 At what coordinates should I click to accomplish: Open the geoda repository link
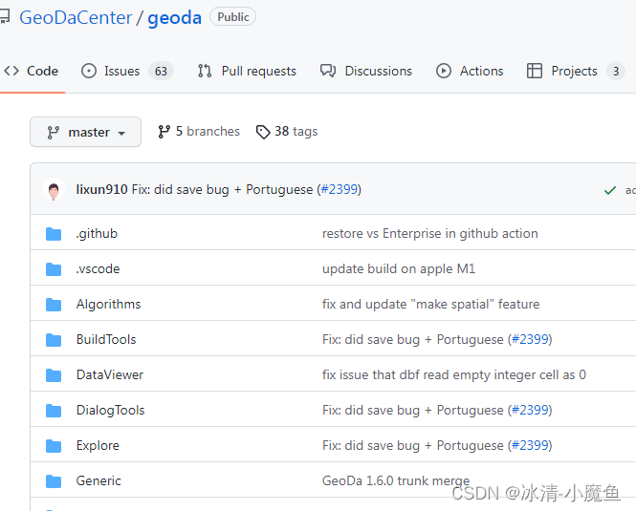(174, 18)
